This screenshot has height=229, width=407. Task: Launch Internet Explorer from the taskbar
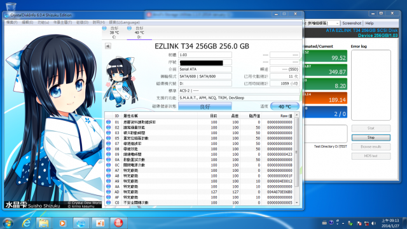tap(26, 223)
